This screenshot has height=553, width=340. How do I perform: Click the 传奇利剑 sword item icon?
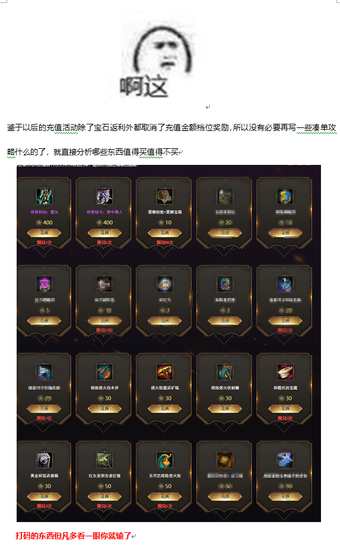(45, 196)
